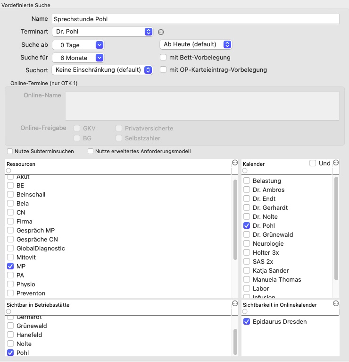Viewport: 349px width, 362px height.
Task: Check the BE resource
Action: click(x=10, y=185)
